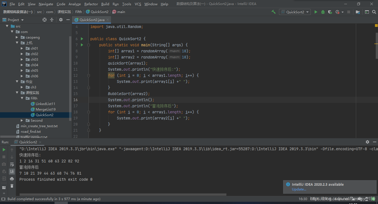Click 课程实践 in the breadcrumb path

tap(64, 12)
